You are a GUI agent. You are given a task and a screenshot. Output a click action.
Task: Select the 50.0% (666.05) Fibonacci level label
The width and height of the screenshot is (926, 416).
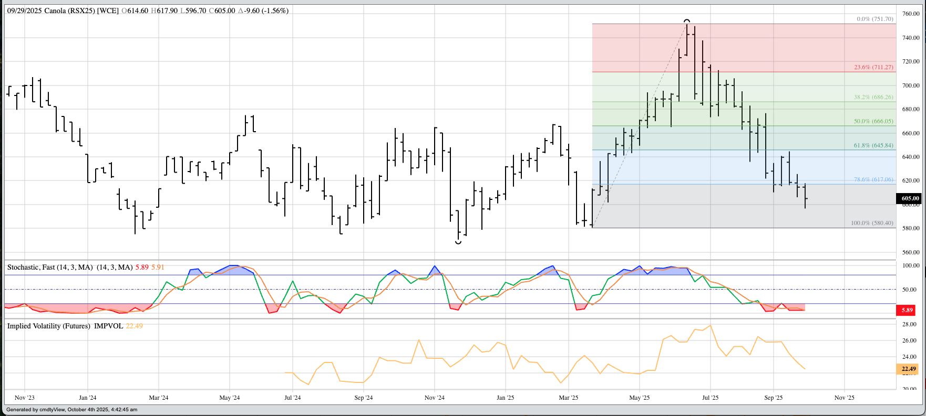[x=873, y=121]
